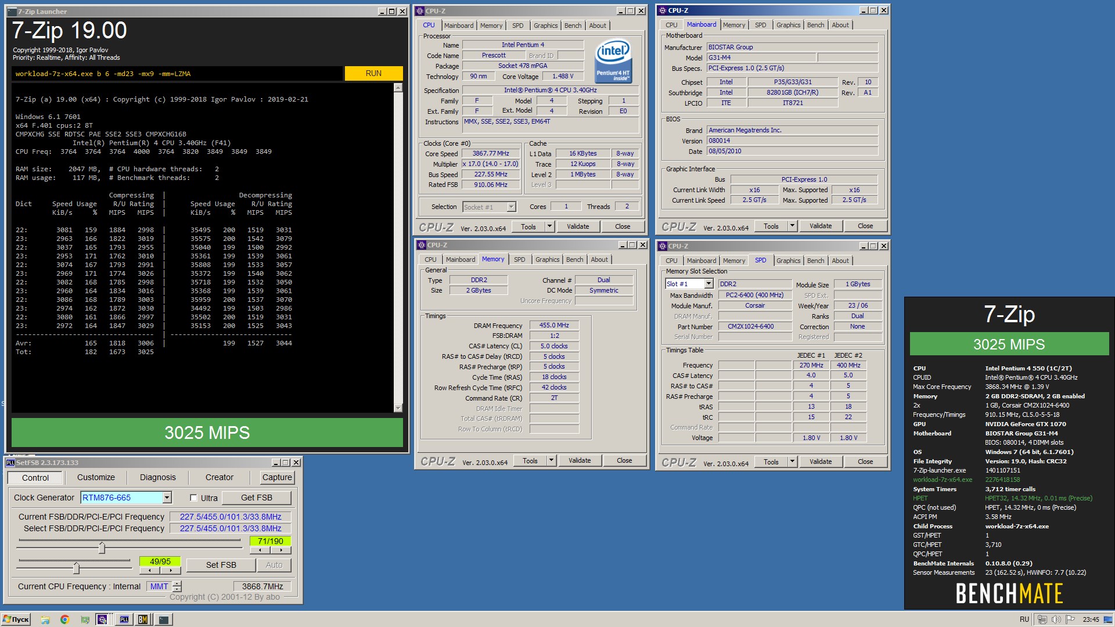
Task: Open the Start menu (Пуск)
Action: [16, 619]
